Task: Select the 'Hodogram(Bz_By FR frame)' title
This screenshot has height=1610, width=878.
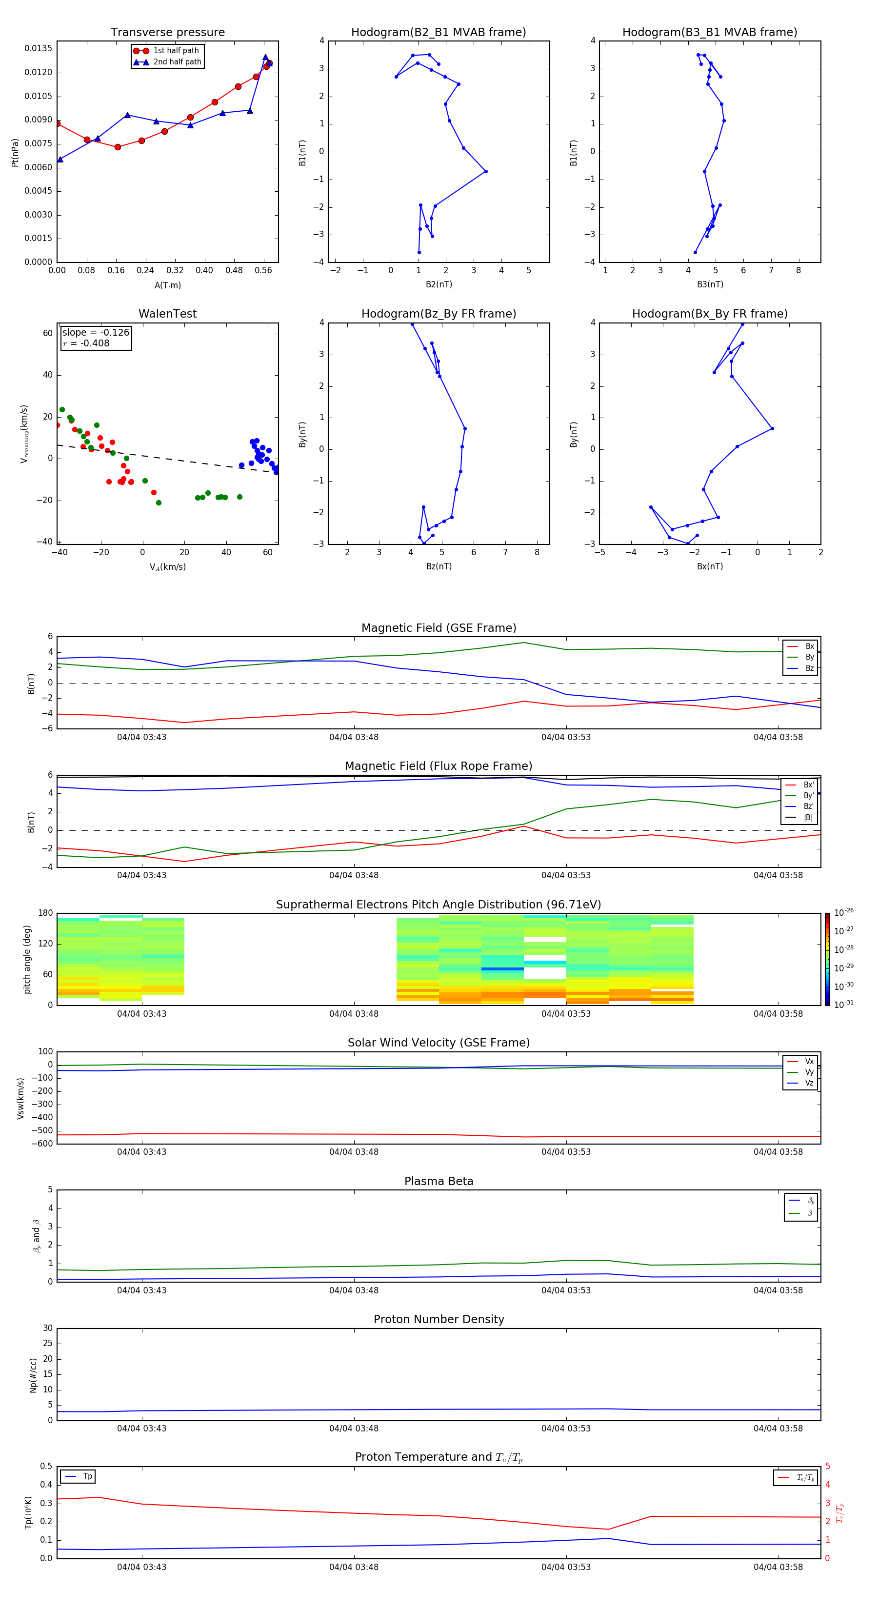Action: 439,314
